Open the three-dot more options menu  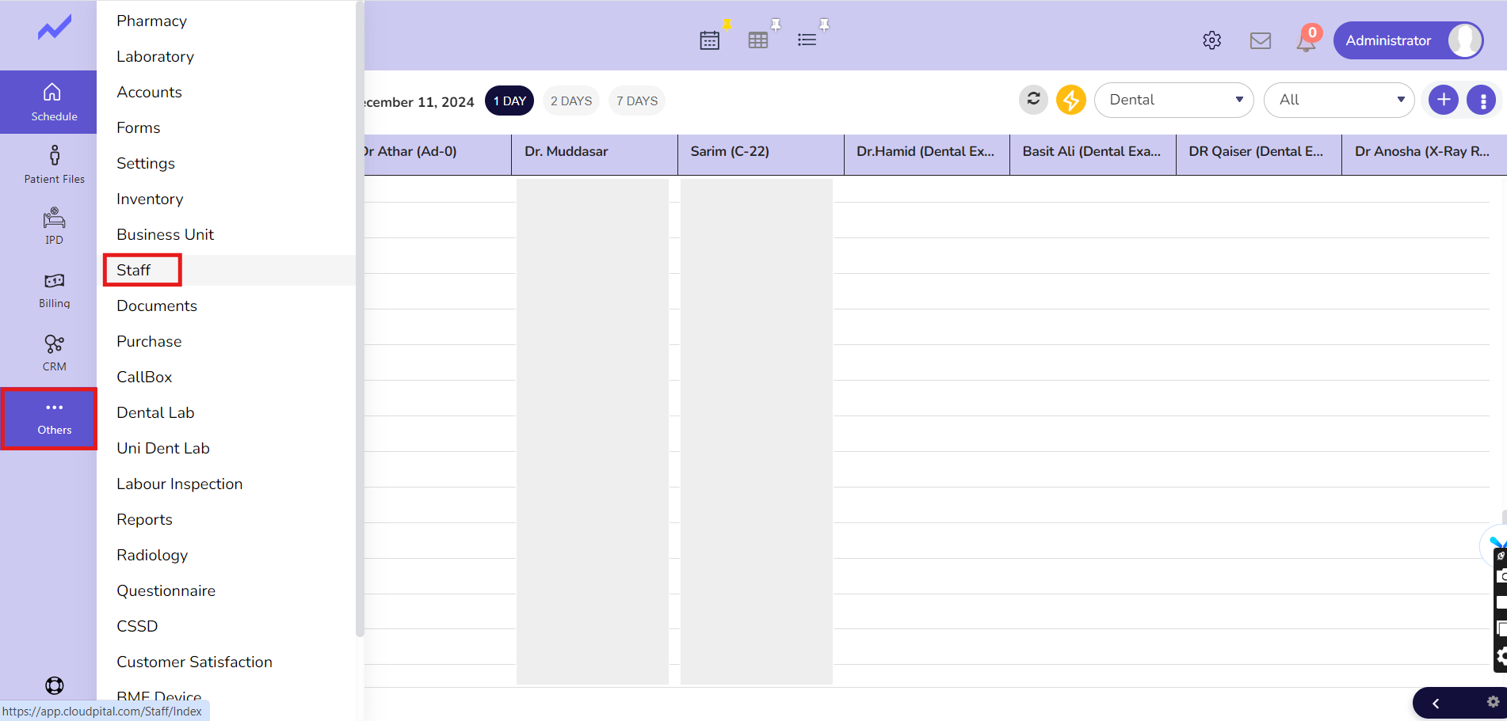click(1482, 101)
